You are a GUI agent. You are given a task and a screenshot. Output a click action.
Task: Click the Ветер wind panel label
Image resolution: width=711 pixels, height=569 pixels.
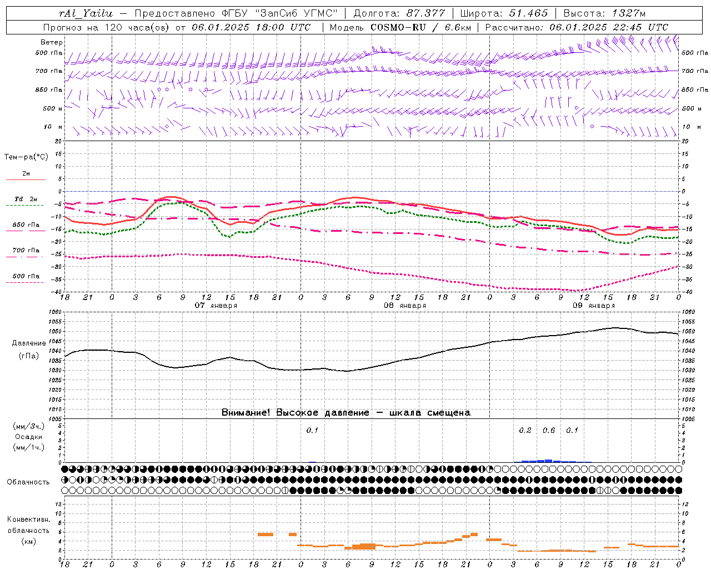click(x=52, y=42)
